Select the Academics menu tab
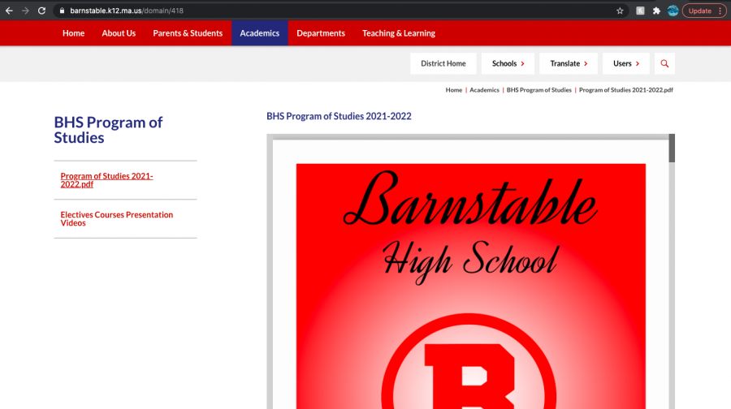731x409 pixels. (260, 33)
